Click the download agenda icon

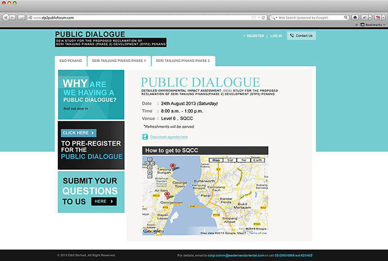(x=145, y=137)
